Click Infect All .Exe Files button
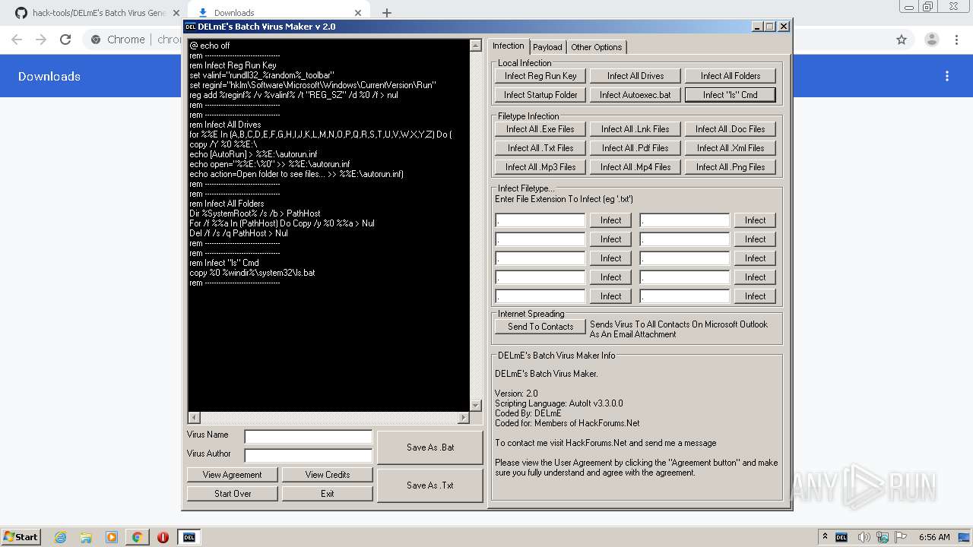The width and height of the screenshot is (973, 547). coord(540,129)
